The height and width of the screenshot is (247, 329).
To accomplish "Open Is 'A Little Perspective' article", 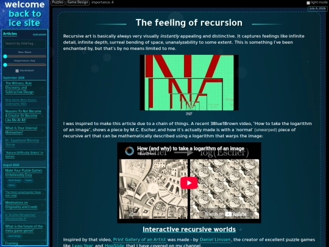I will [20, 217].
